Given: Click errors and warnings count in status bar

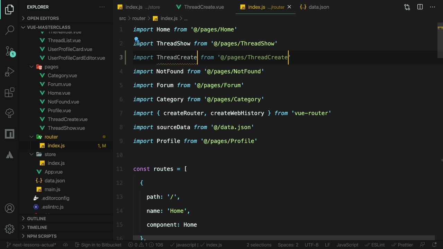Looking at the screenshot, I should 146,245.
